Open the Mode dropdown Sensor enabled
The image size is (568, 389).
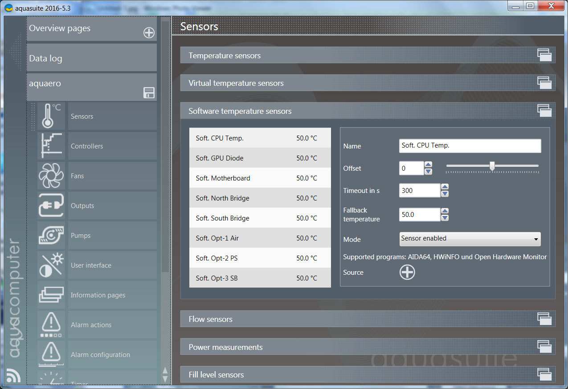(x=470, y=239)
